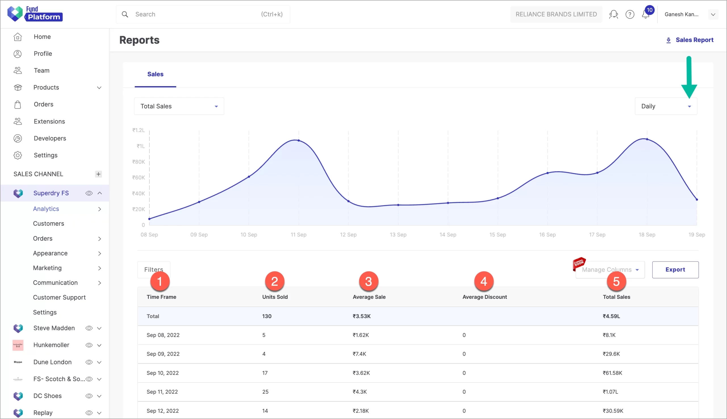Click the Extensions sidebar icon

click(18, 121)
